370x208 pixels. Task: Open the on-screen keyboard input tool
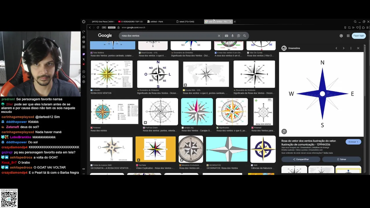(226, 36)
